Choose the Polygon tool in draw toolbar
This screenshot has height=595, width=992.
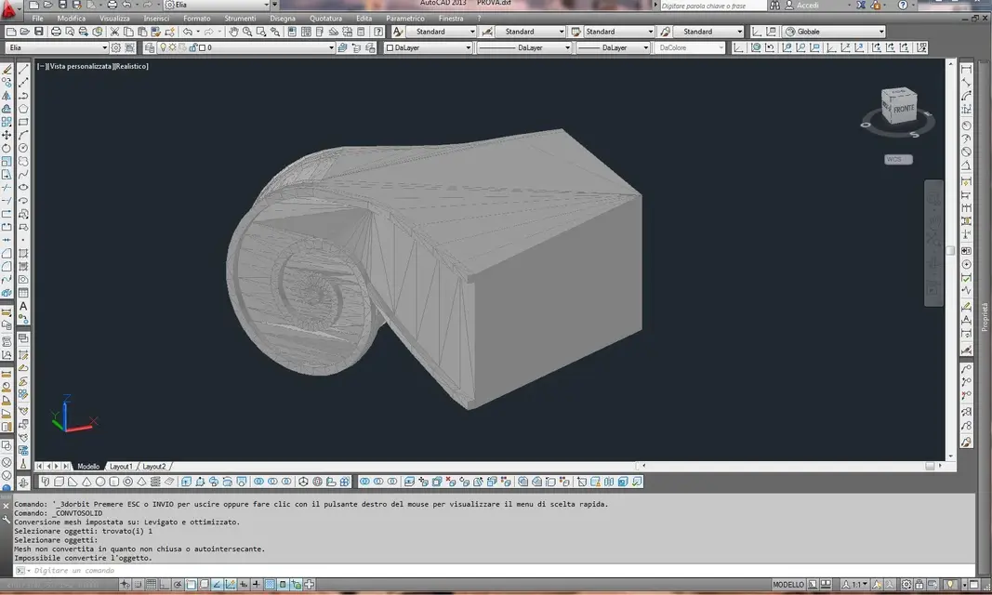[23, 109]
